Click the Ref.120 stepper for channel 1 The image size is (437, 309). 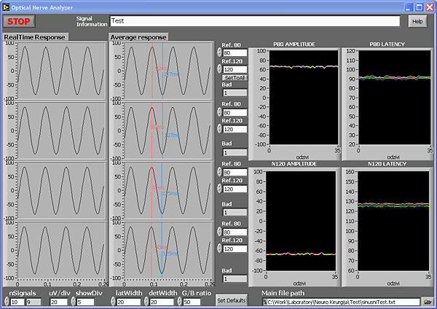tap(219, 69)
